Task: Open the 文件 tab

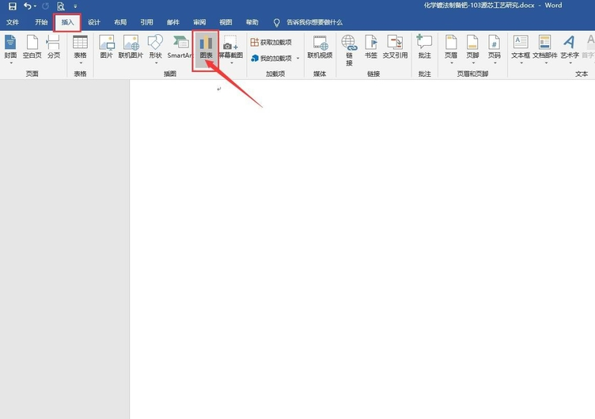Action: point(13,22)
